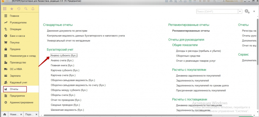259x117 pixels.
Task: Open the Calculator icon in the title bar
Action: point(190,1)
